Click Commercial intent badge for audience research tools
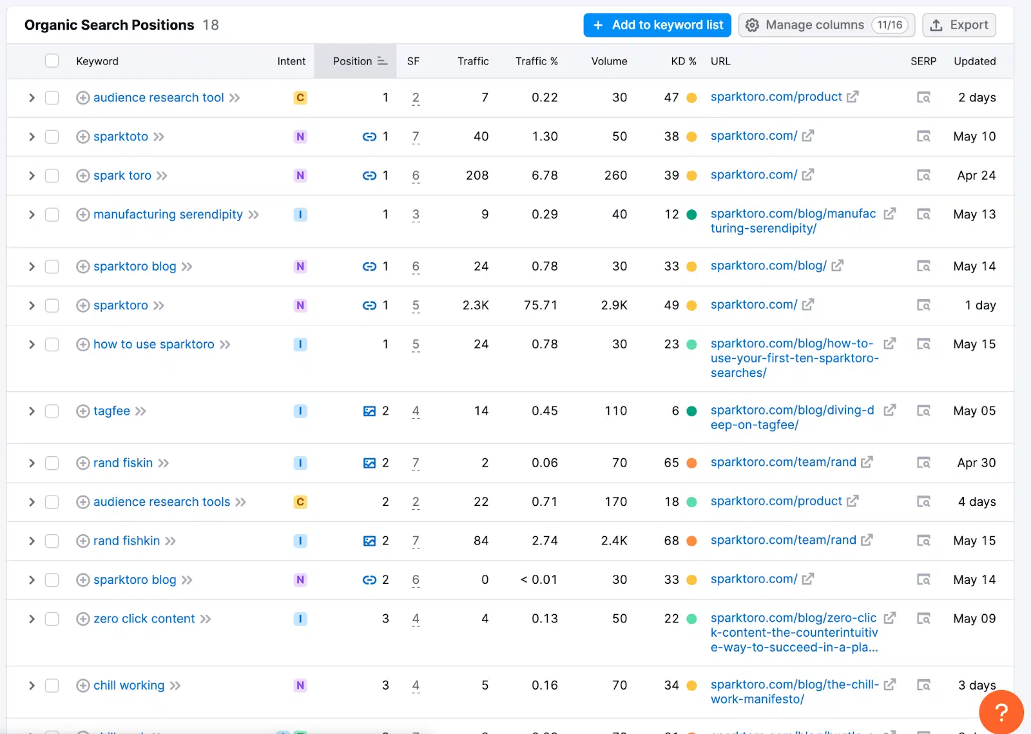The image size is (1031, 734). click(x=300, y=502)
